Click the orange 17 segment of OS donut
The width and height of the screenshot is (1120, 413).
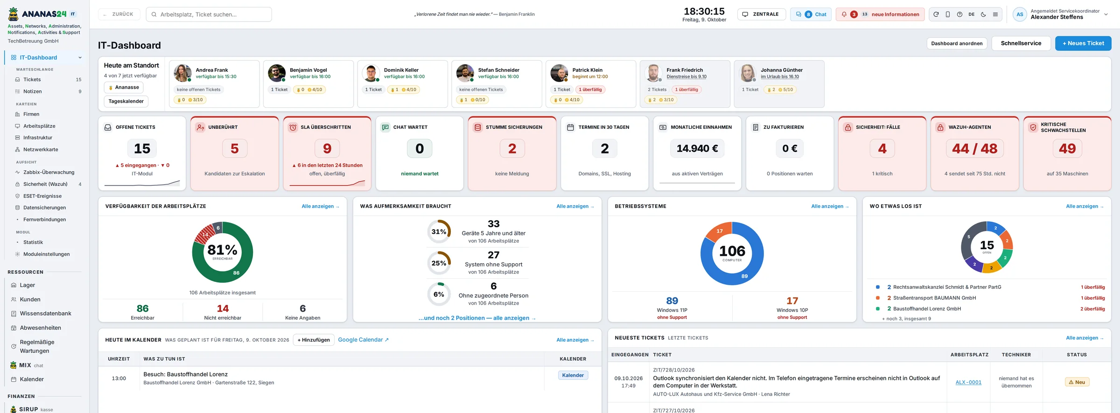(x=720, y=231)
